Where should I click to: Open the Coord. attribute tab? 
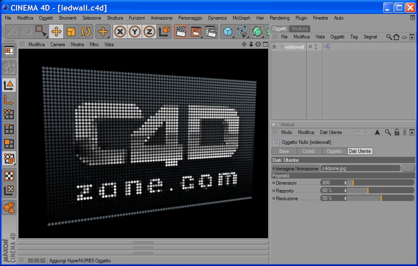(309, 151)
